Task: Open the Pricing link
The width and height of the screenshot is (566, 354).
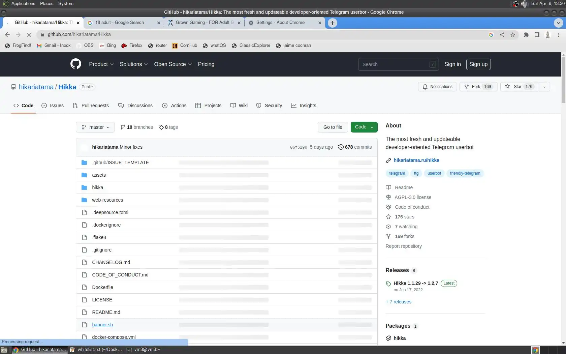Action: pos(206,64)
